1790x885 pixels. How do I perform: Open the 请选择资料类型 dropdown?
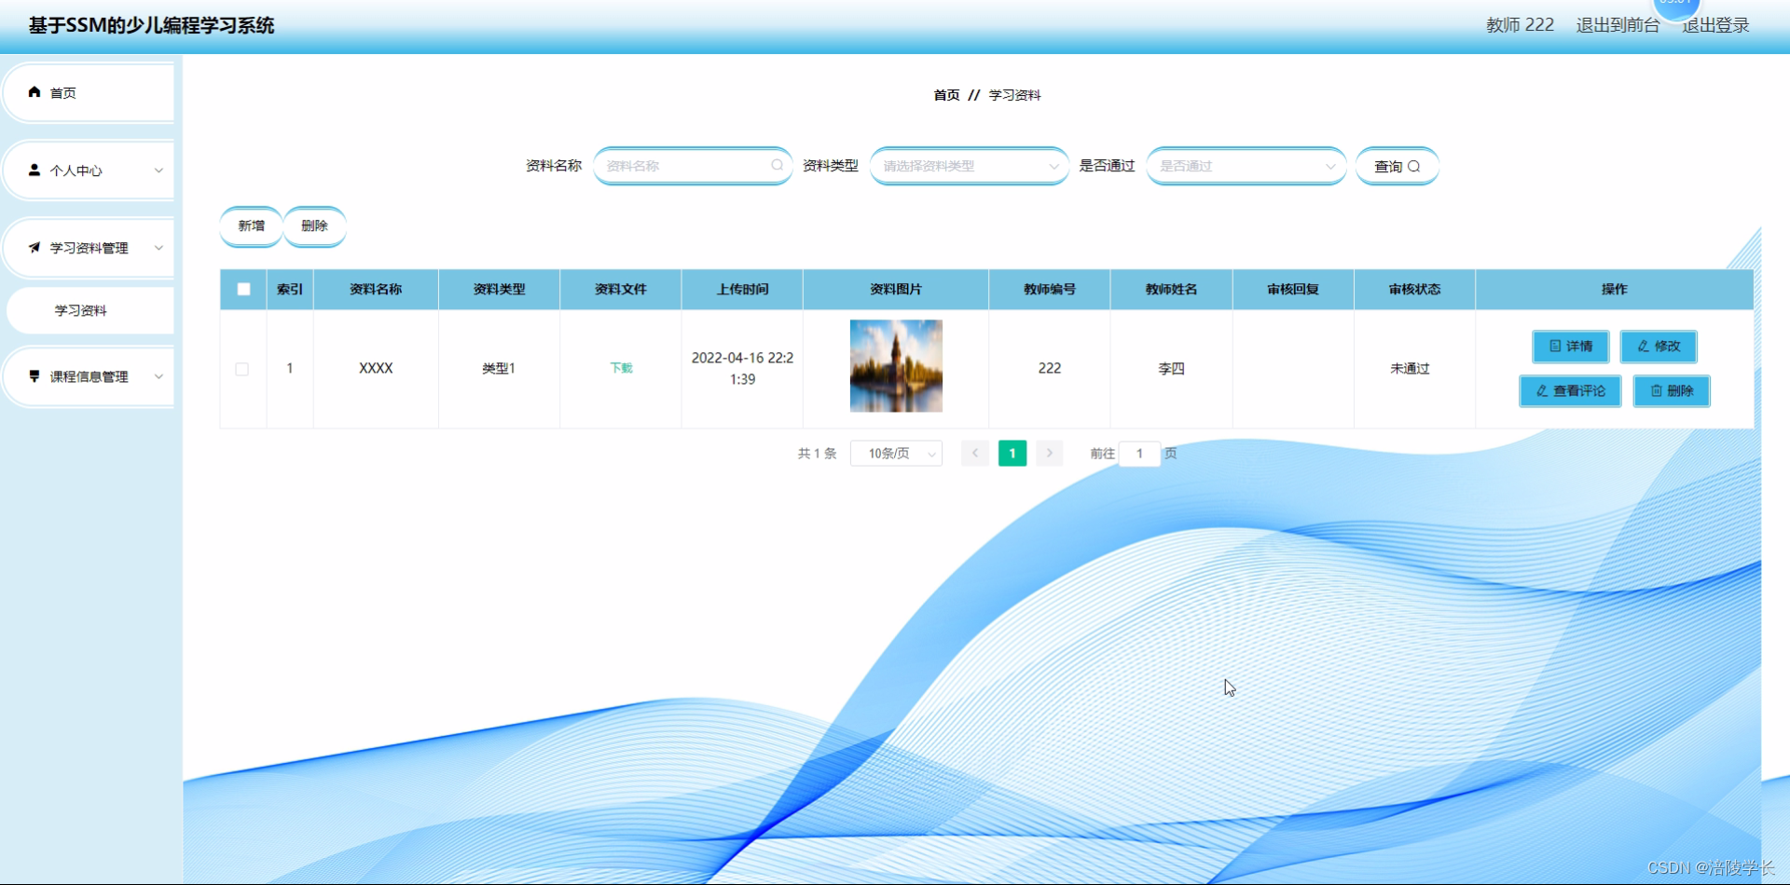pos(969,165)
